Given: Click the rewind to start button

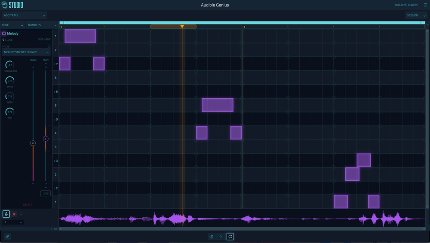Looking at the screenshot, I should coord(211,237).
